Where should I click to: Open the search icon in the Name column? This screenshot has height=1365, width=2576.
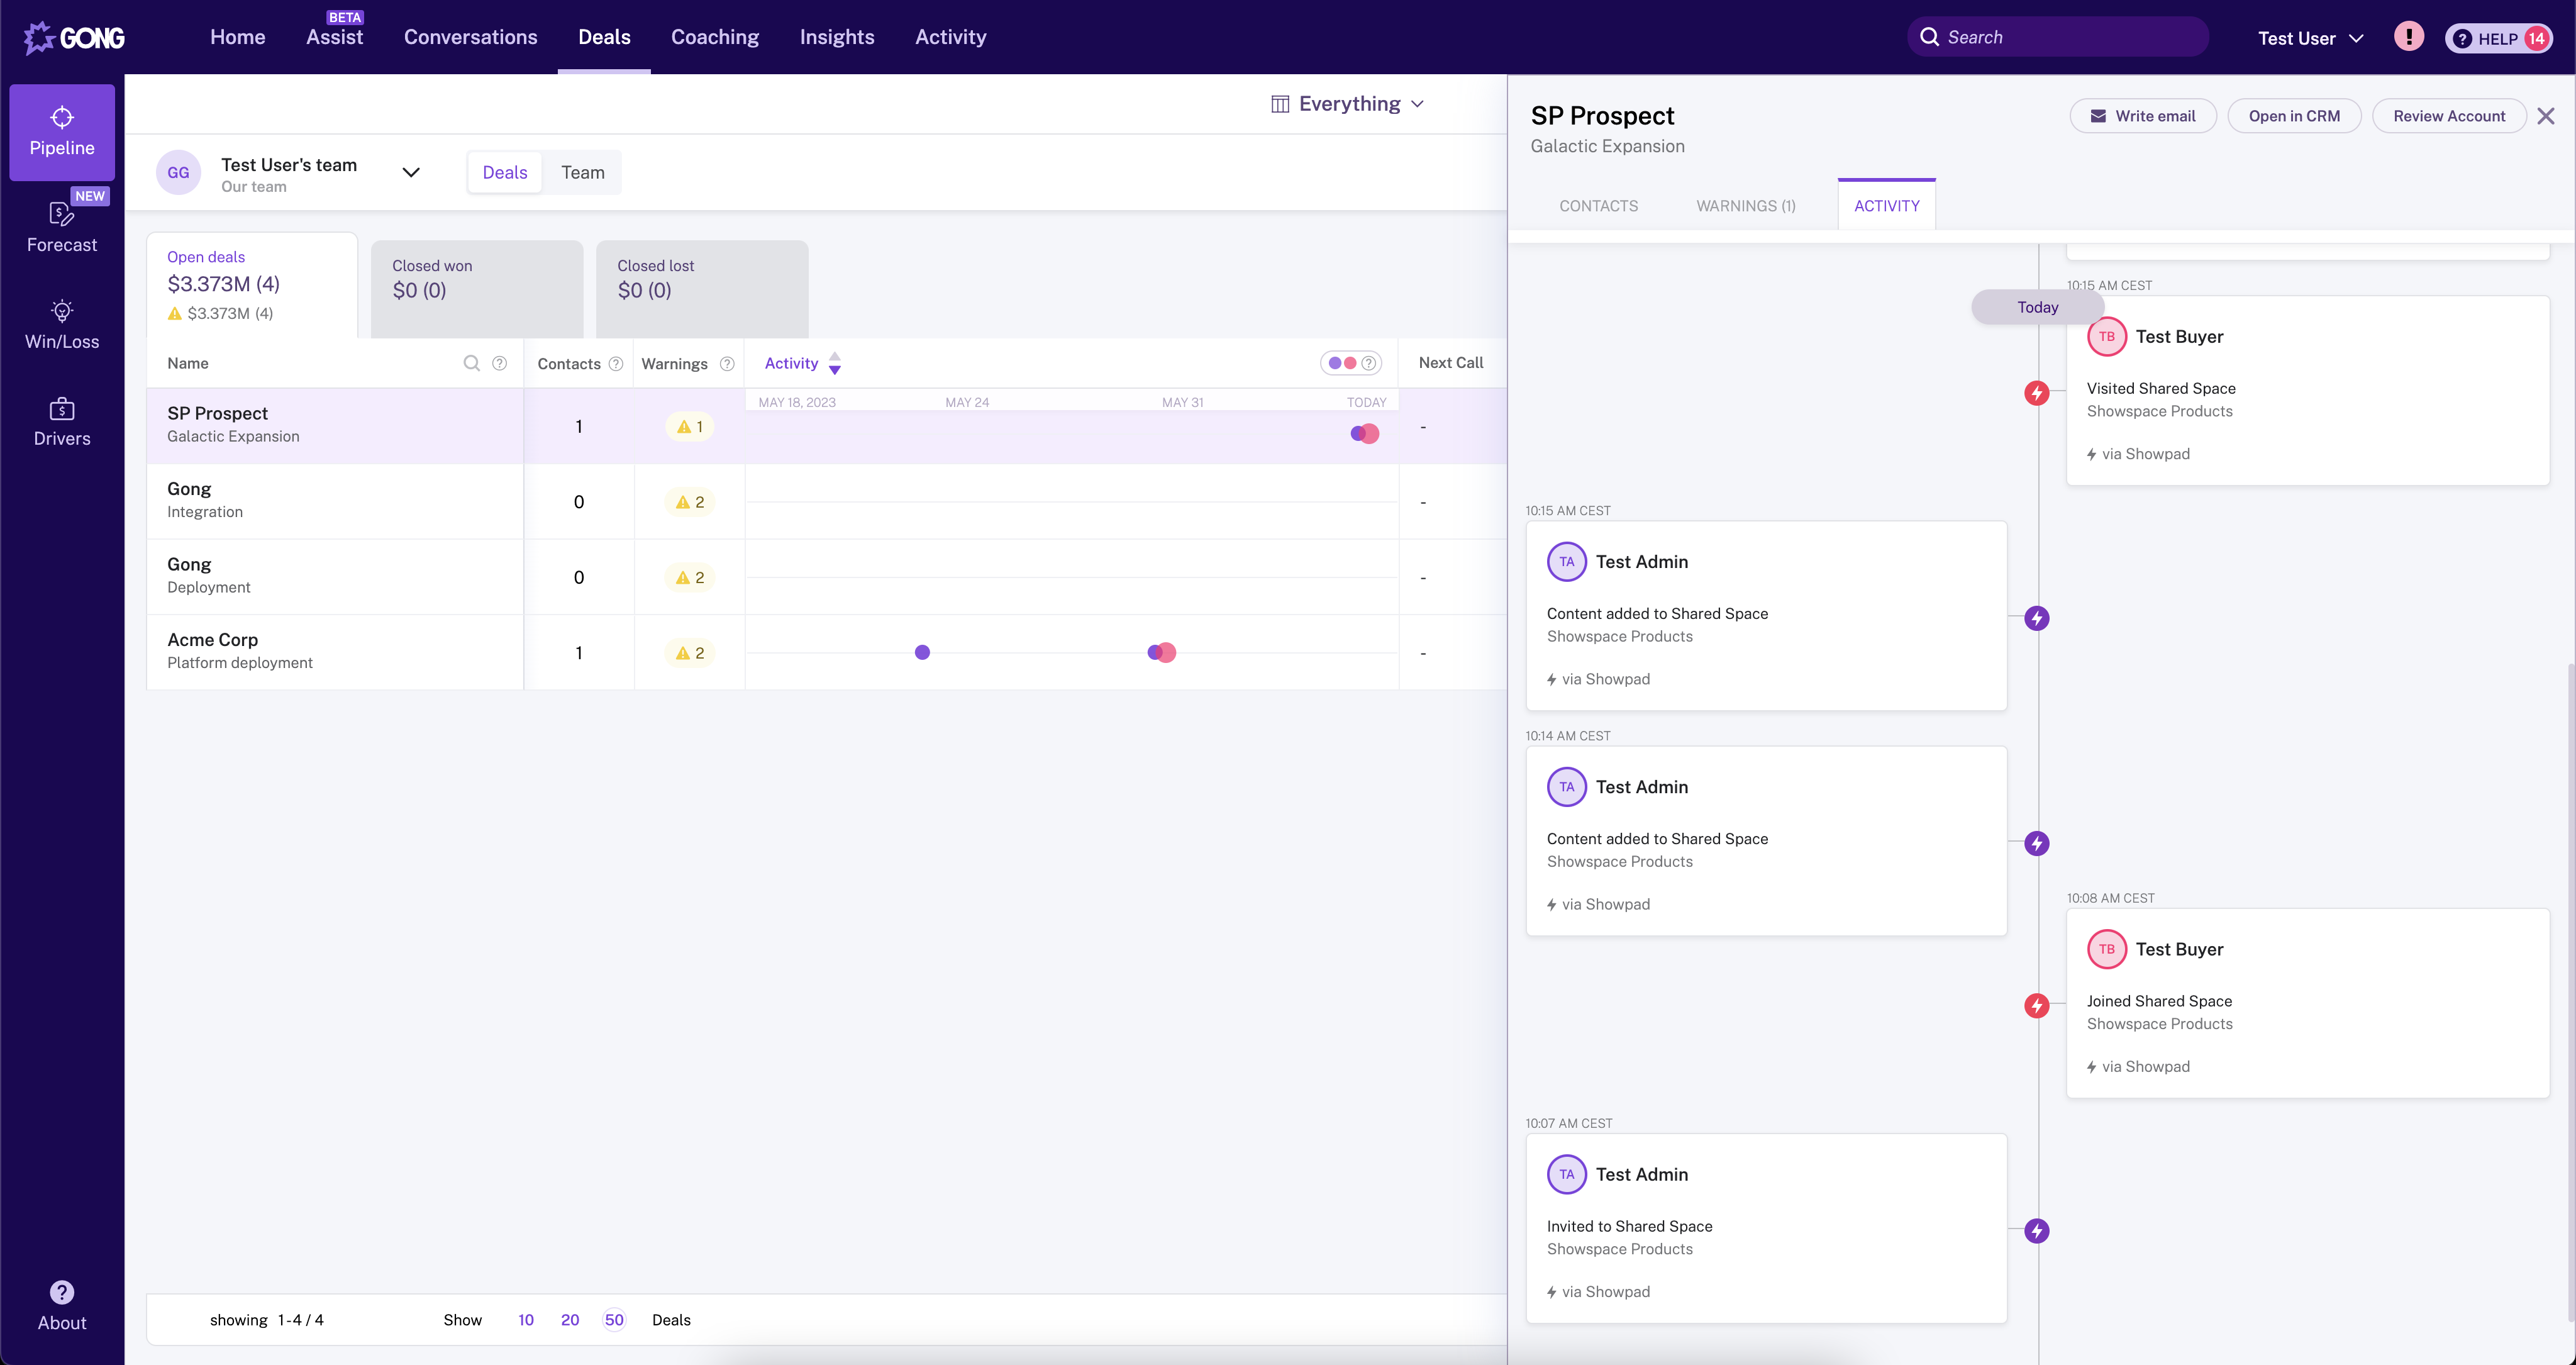pyautogui.click(x=470, y=363)
